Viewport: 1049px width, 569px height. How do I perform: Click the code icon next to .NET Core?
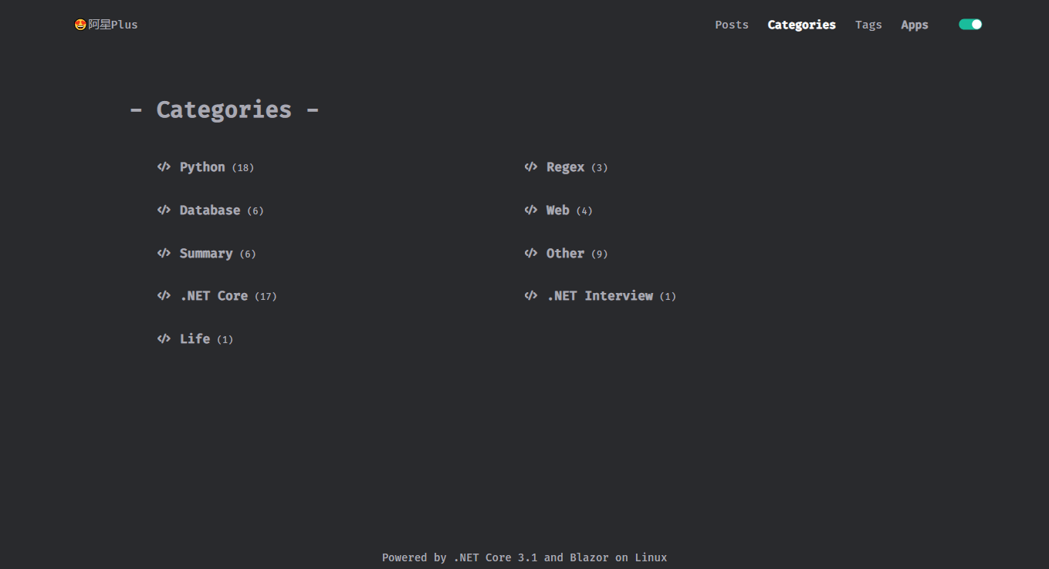[x=164, y=295]
